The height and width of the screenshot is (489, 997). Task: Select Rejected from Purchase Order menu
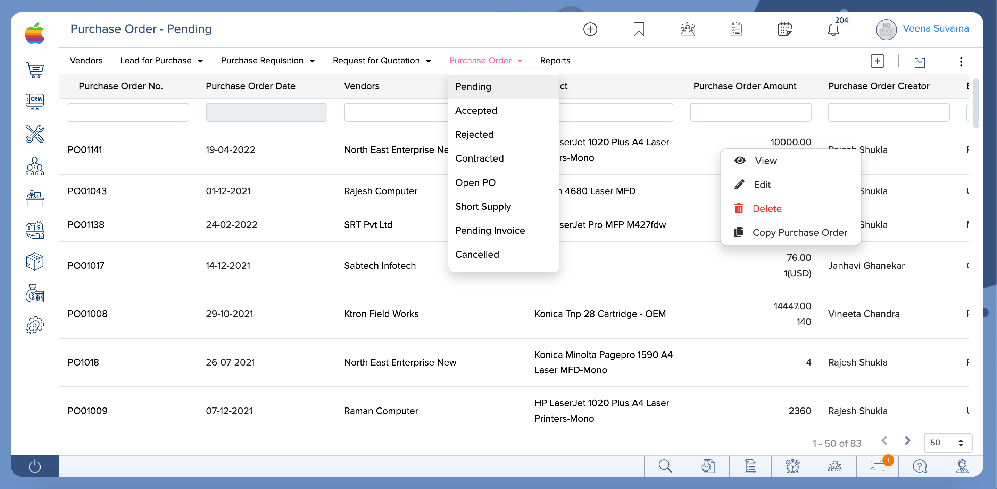(504, 135)
